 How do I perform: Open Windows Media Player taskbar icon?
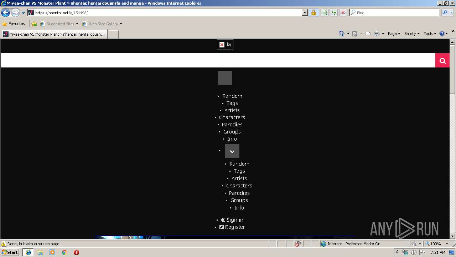click(x=52, y=252)
